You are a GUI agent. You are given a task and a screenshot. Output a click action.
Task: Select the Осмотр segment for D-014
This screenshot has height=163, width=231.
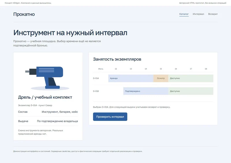tap(161, 78)
